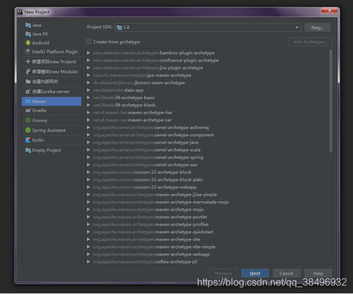
Task: Click the folder icon above Eureka-server
Action: click(x=28, y=82)
